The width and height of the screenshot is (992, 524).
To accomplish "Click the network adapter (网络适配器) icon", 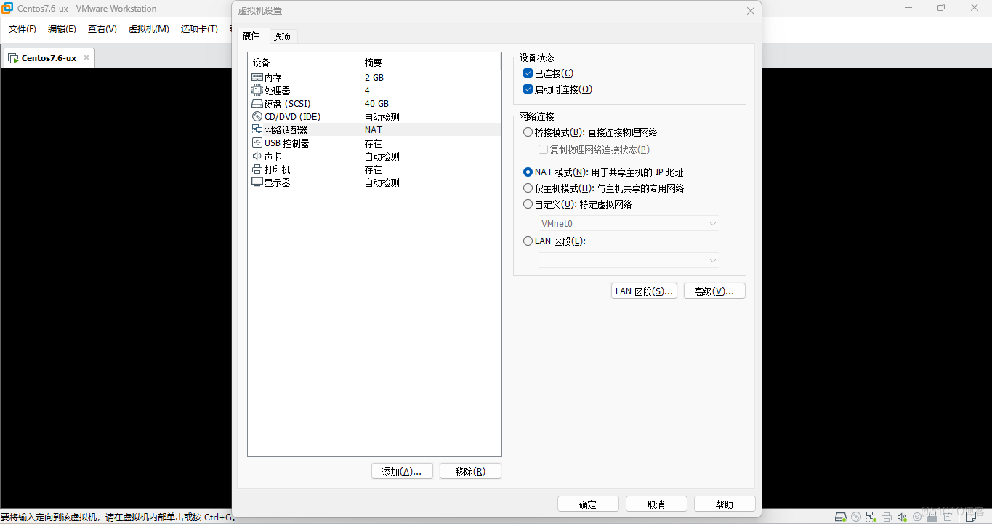I will (x=257, y=130).
